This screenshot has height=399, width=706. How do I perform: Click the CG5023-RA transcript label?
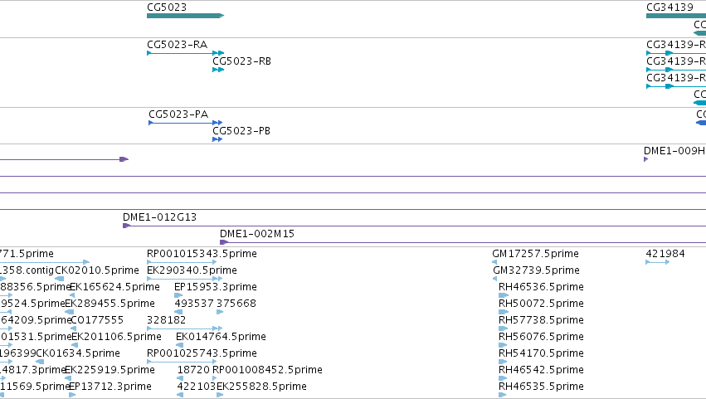pyautogui.click(x=177, y=45)
